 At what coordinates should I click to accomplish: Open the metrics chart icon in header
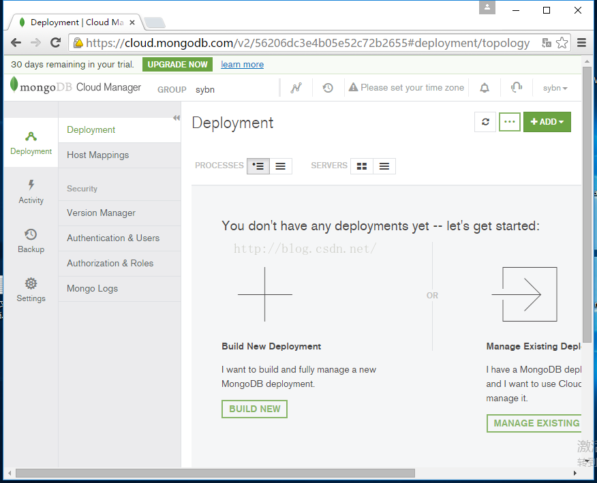tap(296, 88)
